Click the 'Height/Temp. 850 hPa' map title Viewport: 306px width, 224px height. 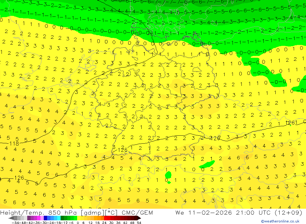click(x=38, y=213)
